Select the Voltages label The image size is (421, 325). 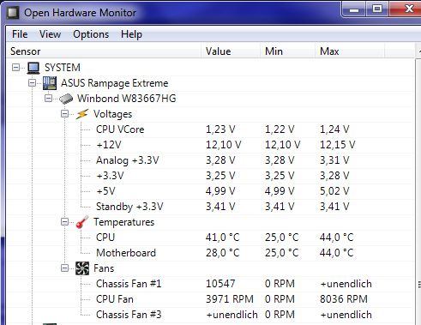113,114
